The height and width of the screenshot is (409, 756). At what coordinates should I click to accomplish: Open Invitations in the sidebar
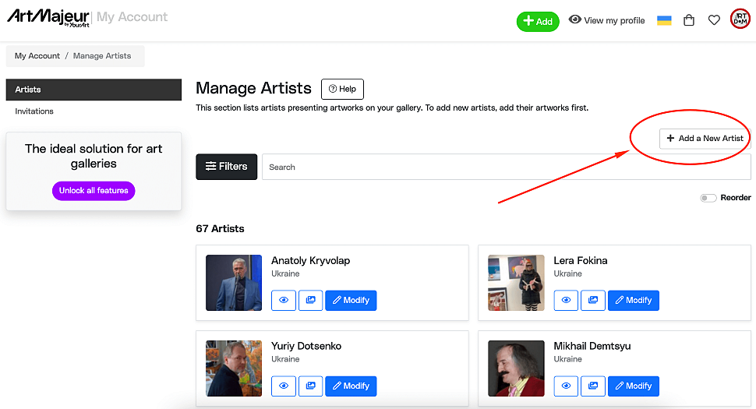tap(34, 111)
